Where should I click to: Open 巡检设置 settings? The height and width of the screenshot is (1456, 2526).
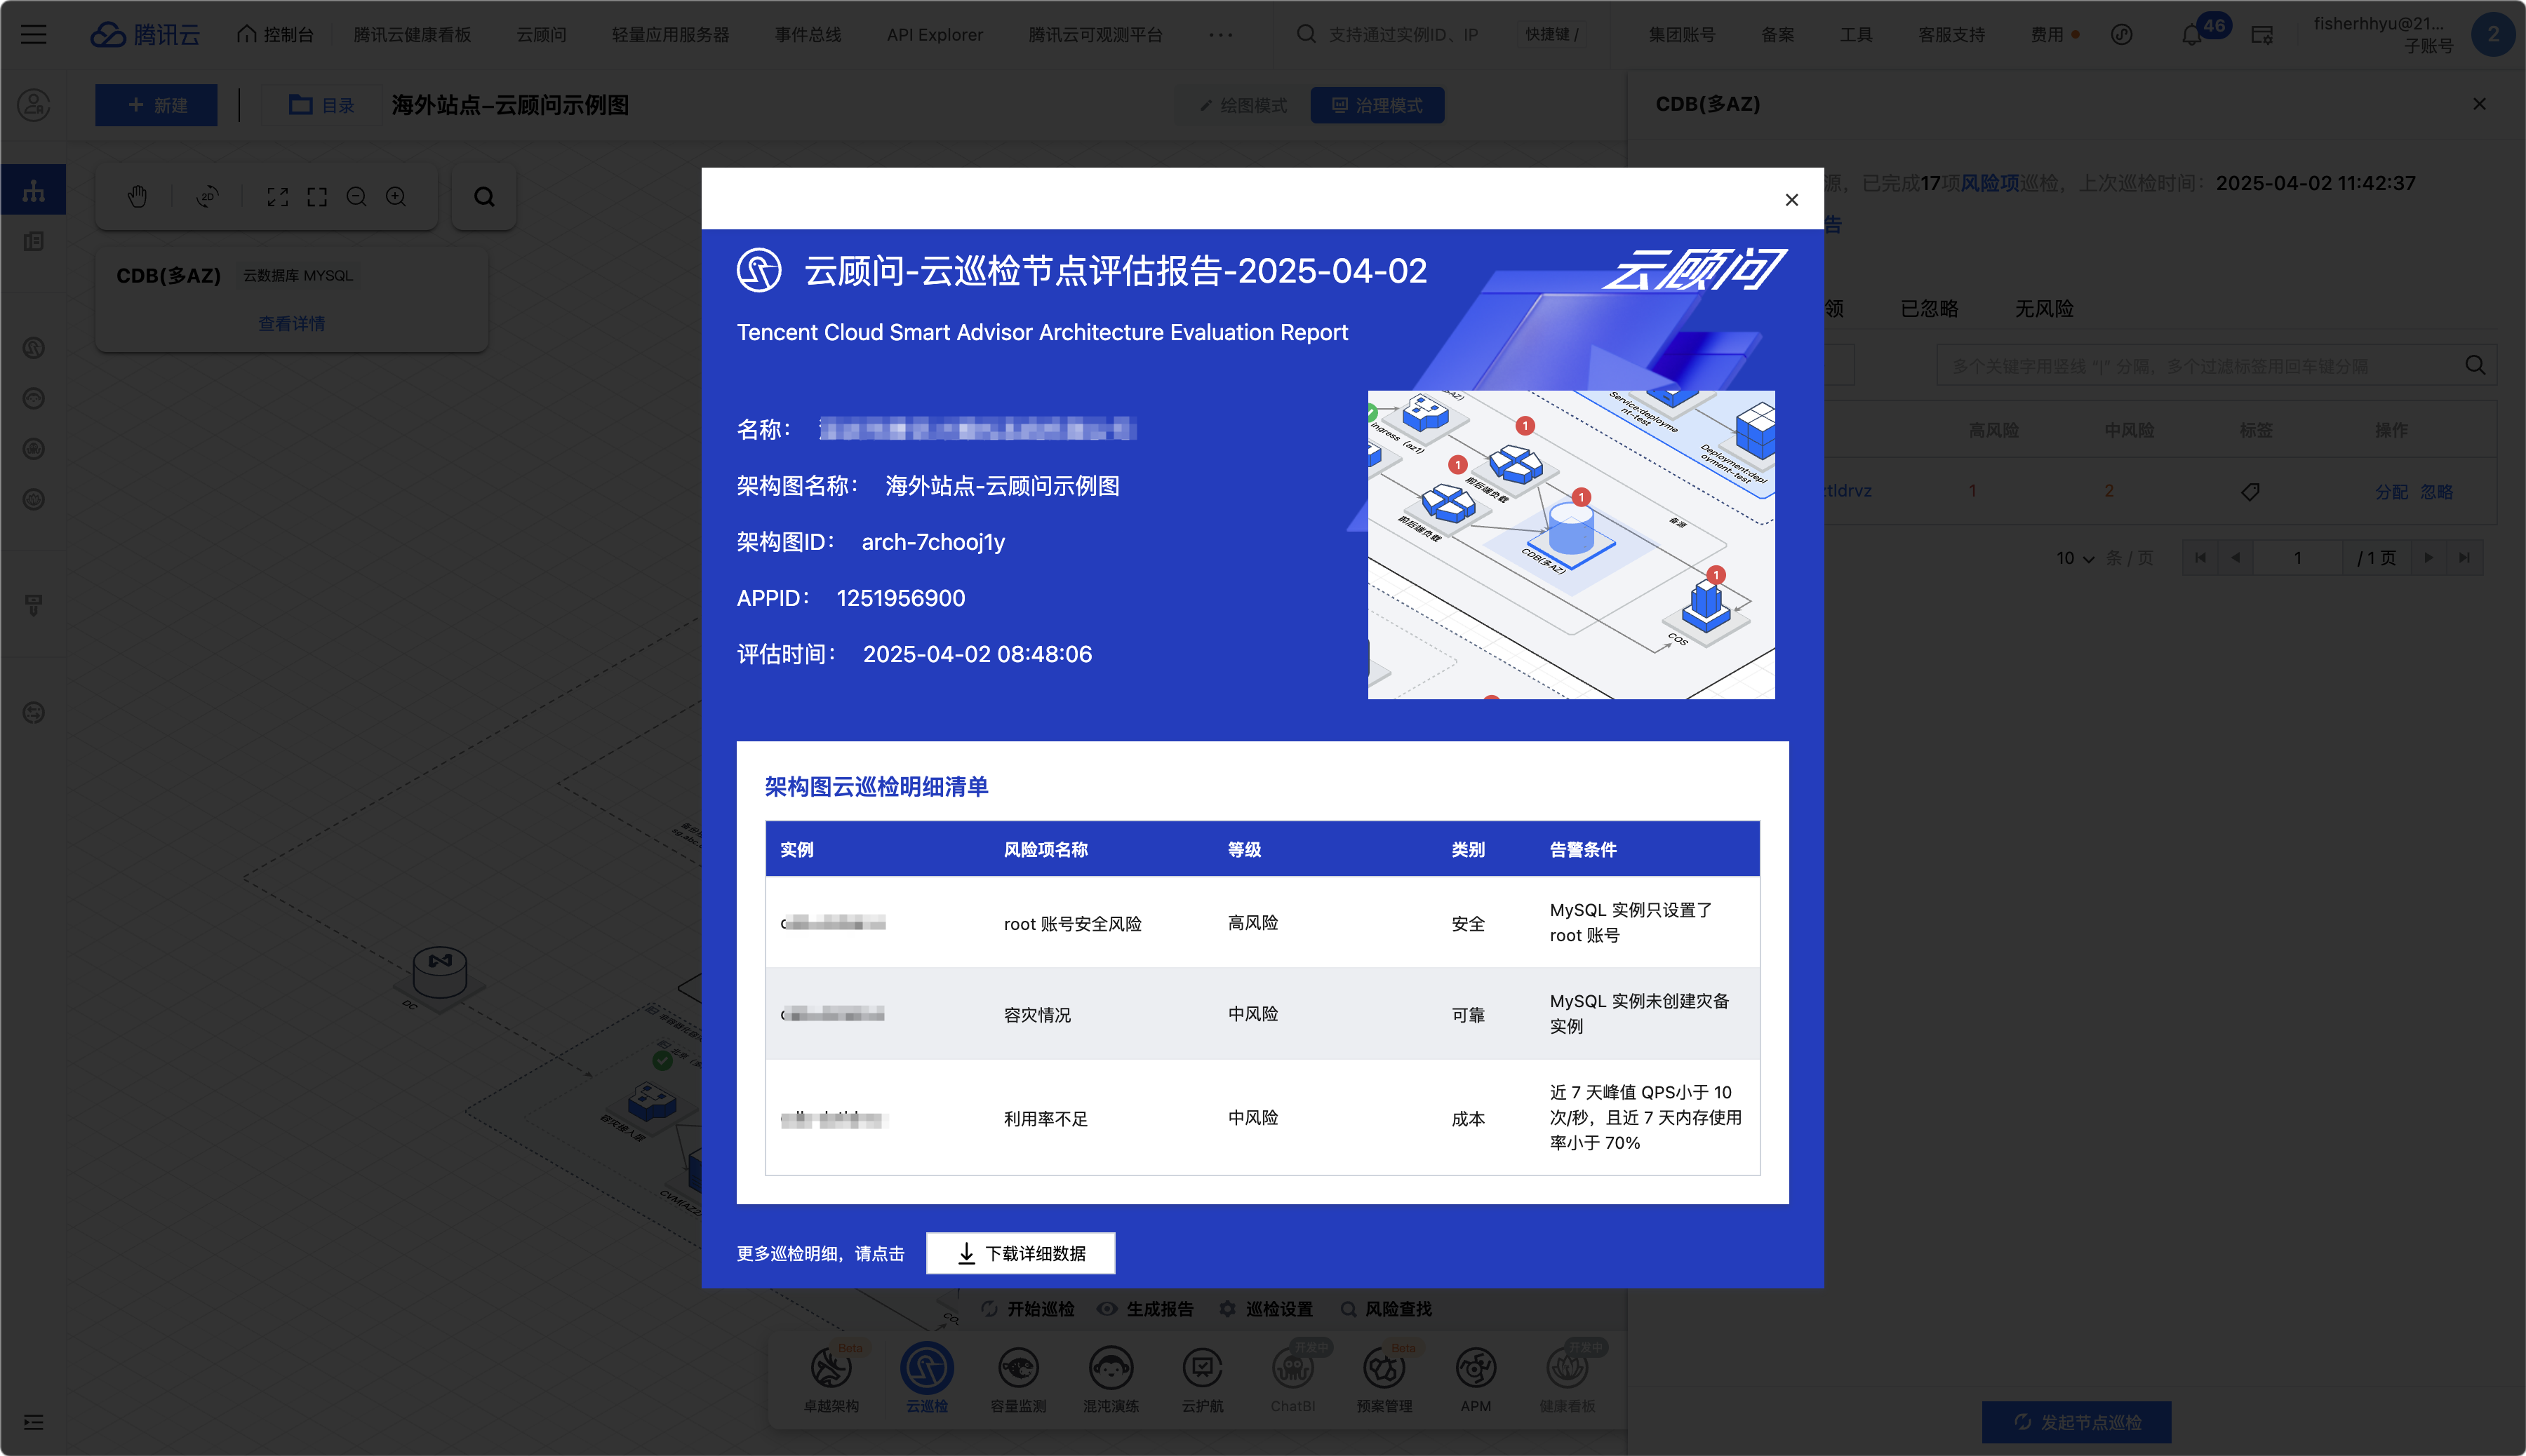click(x=1266, y=1309)
